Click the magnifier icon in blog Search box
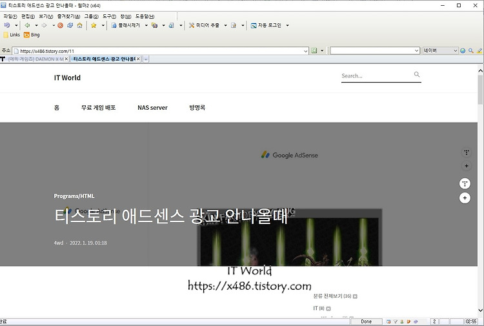Viewport: 484px width, 326px height. tap(417, 74)
